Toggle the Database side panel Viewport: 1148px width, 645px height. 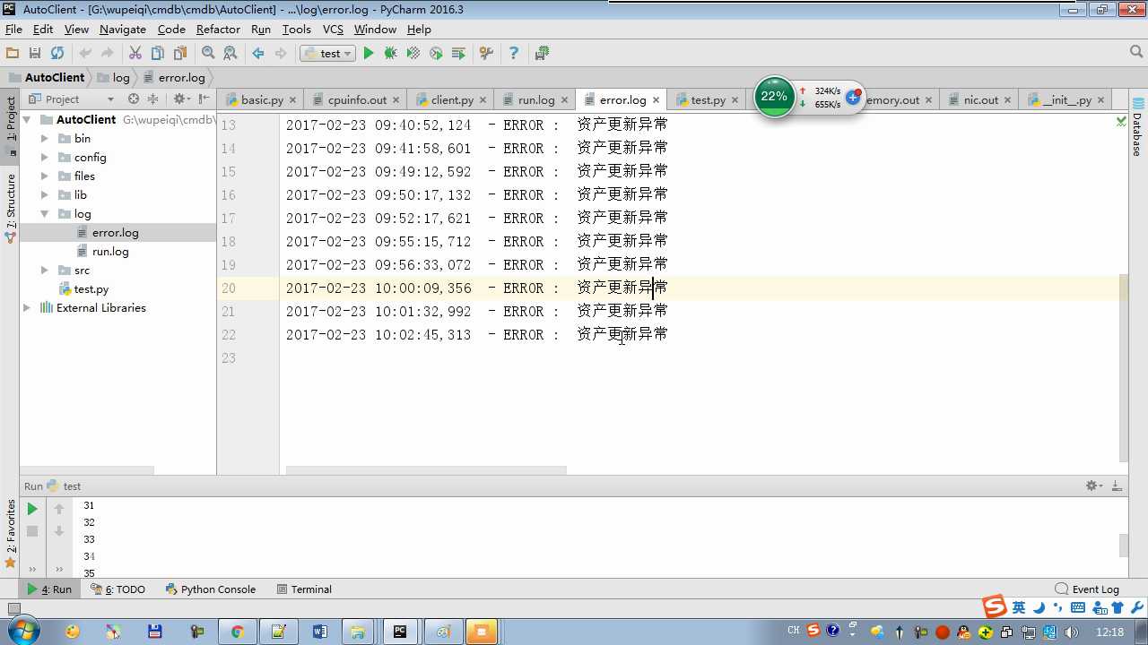click(1137, 126)
